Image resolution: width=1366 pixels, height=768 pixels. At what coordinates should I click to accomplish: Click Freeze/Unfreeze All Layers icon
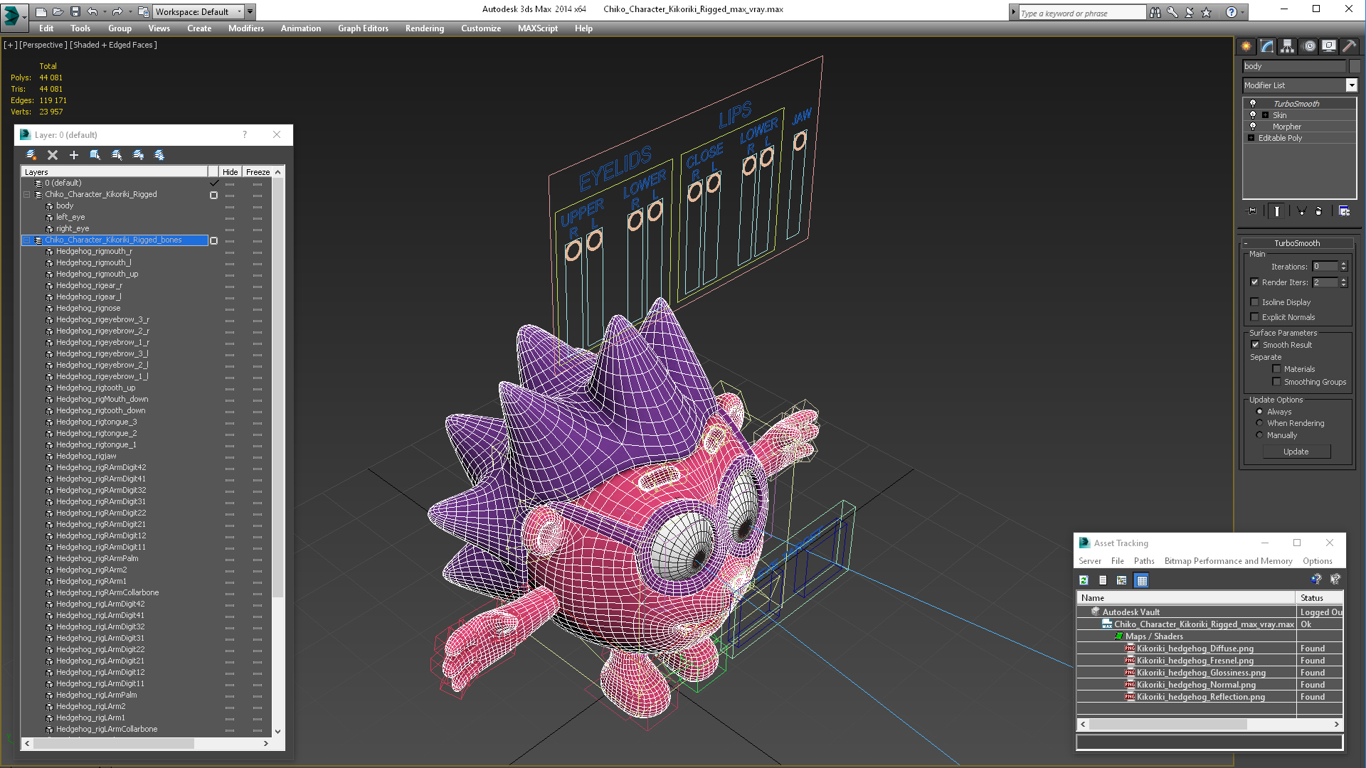159,154
